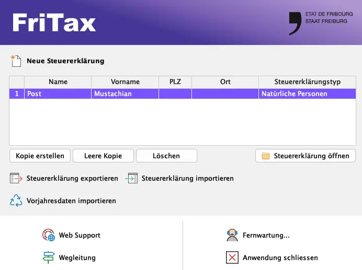Viewport: 362px width, 270px height.
Task: Open Web Support link
Action: click(x=80, y=235)
